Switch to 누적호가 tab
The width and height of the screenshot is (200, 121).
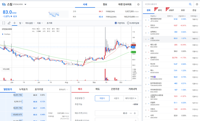point(23,89)
